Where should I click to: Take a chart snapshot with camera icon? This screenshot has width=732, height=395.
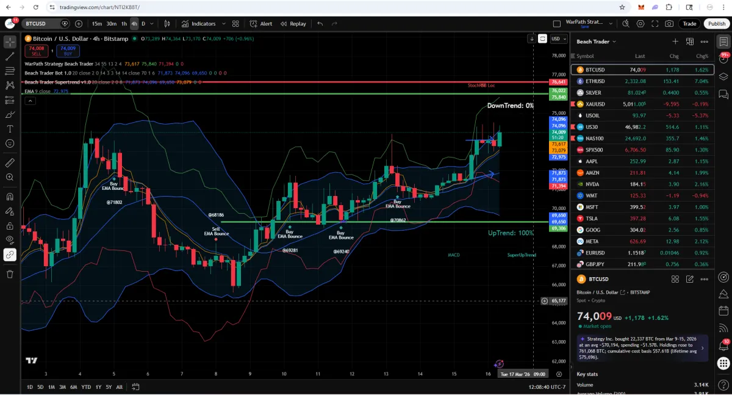pyautogui.click(x=670, y=24)
